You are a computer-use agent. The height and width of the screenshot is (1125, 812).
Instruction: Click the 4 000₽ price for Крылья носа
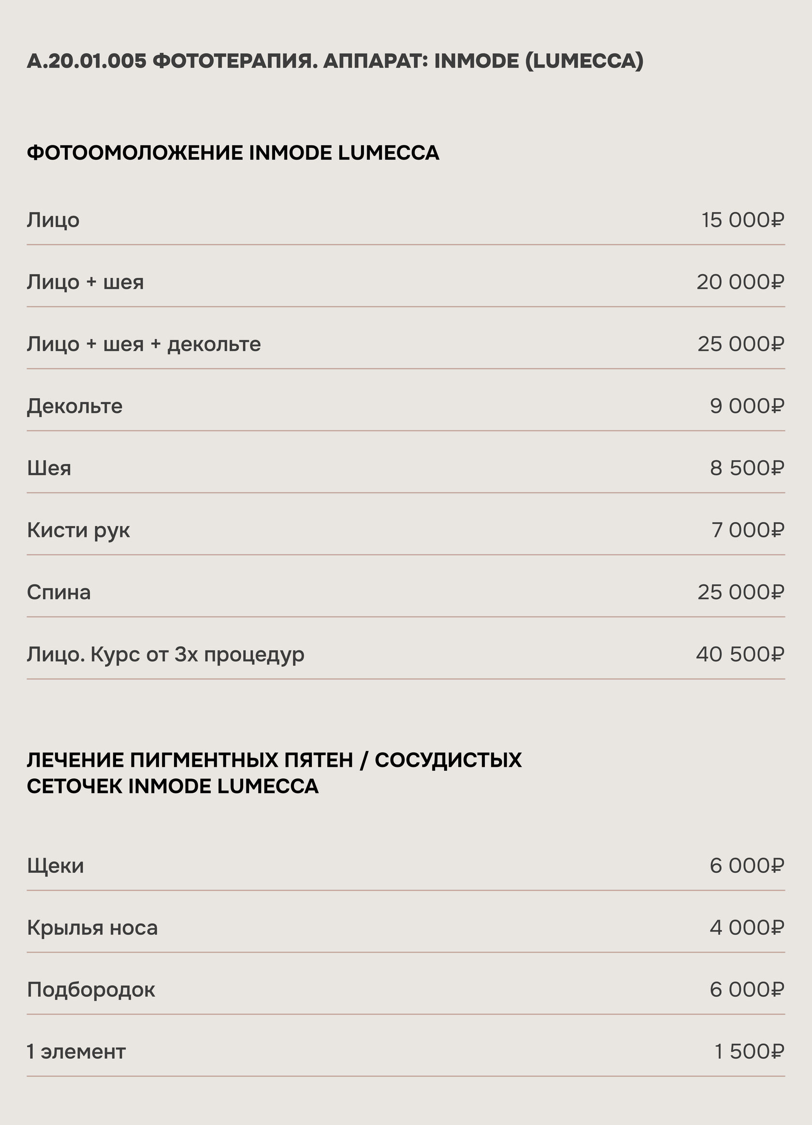[747, 927]
